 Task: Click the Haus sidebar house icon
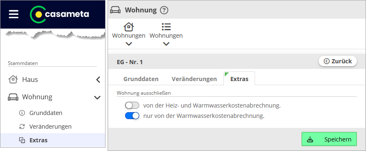coord(13,79)
